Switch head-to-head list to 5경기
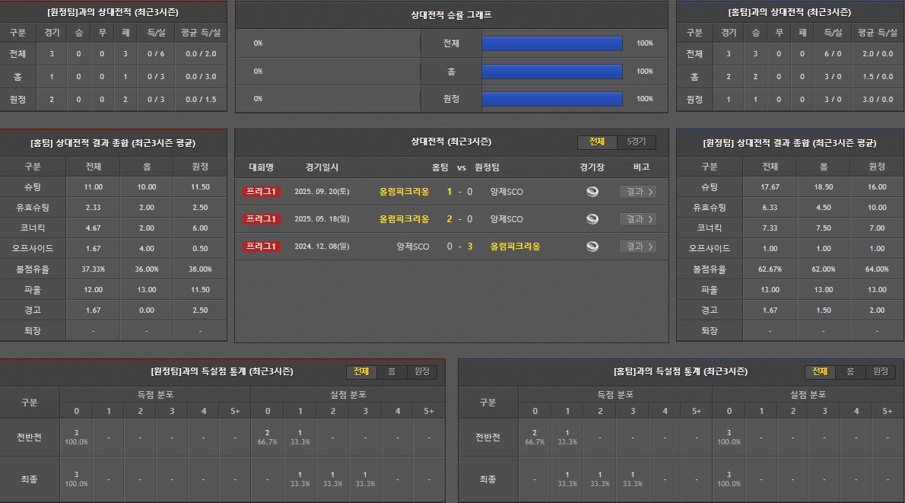The image size is (905, 503). pyautogui.click(x=636, y=142)
